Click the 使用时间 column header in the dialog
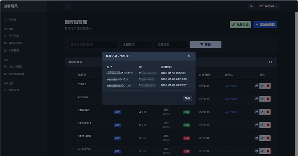 (x=166, y=67)
